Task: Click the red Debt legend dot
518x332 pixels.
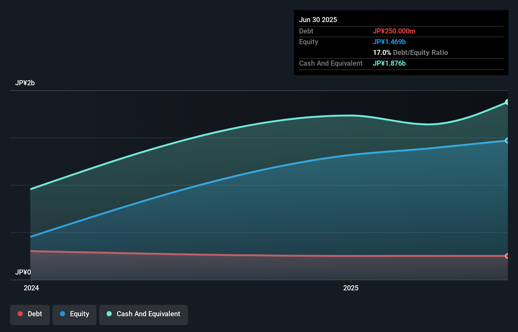Action: 20,314
